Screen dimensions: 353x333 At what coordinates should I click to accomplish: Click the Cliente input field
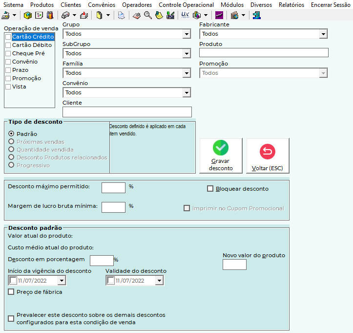pyautogui.click(x=127, y=112)
